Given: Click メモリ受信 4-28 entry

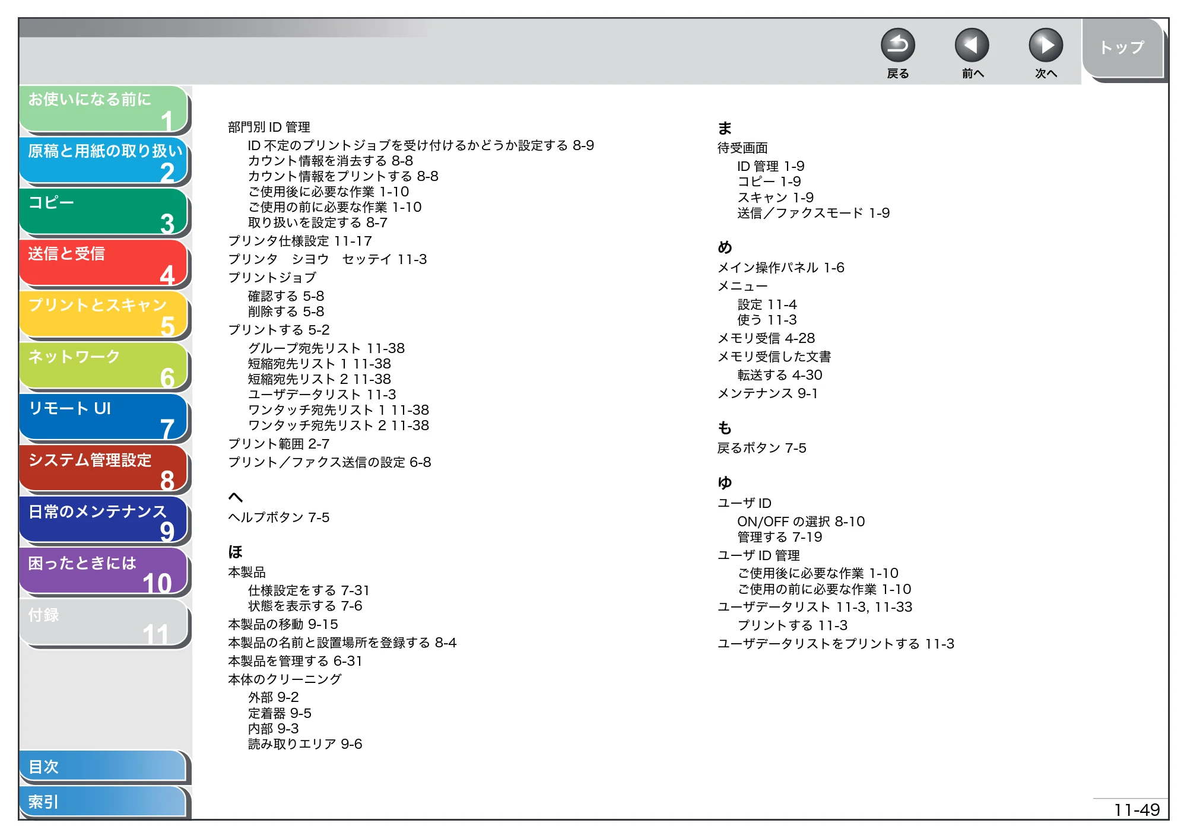Looking at the screenshot, I should (x=766, y=338).
